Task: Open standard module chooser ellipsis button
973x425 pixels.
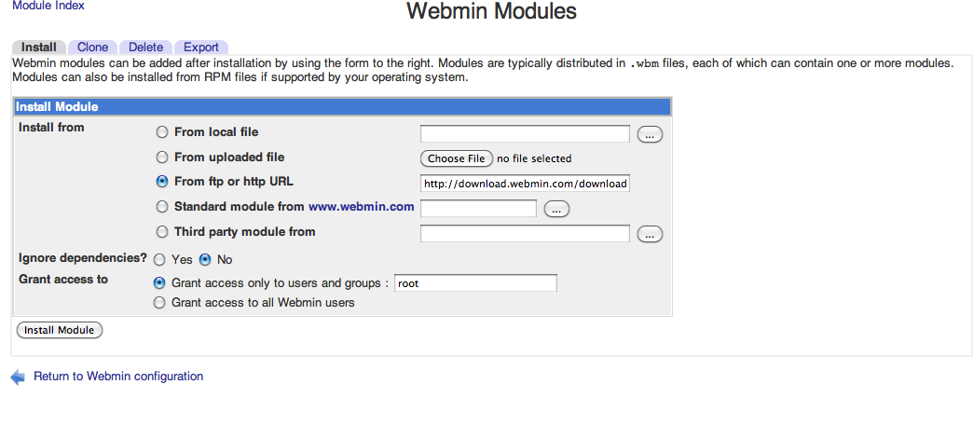Action: click(x=556, y=210)
